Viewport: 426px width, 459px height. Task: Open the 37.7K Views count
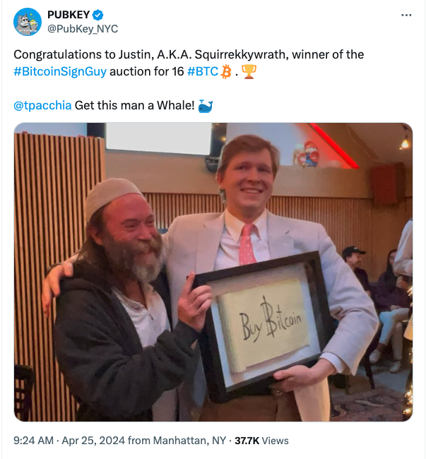(x=261, y=441)
